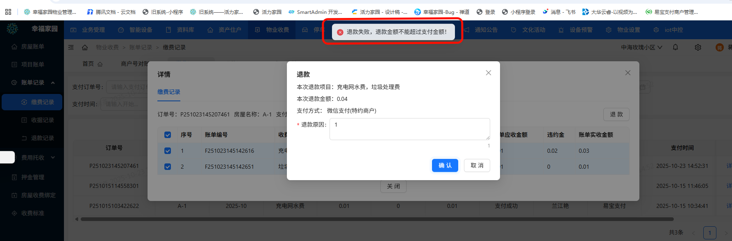The width and height of the screenshot is (732, 241).
Task: Open 物业设置 top menu
Action: click(x=623, y=30)
